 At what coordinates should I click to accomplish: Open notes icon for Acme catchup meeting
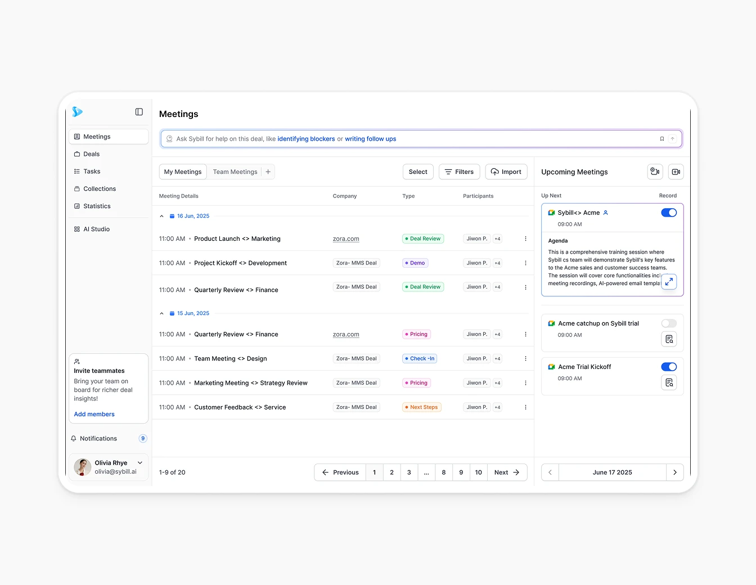coord(669,339)
